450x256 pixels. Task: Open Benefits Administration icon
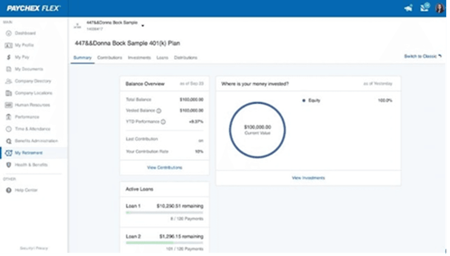[8, 141]
